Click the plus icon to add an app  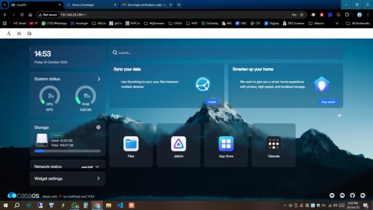339,116
